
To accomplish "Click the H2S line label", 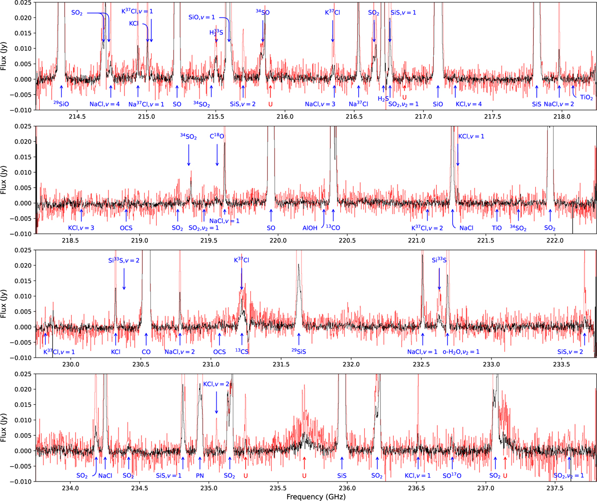I will [x=383, y=99].
